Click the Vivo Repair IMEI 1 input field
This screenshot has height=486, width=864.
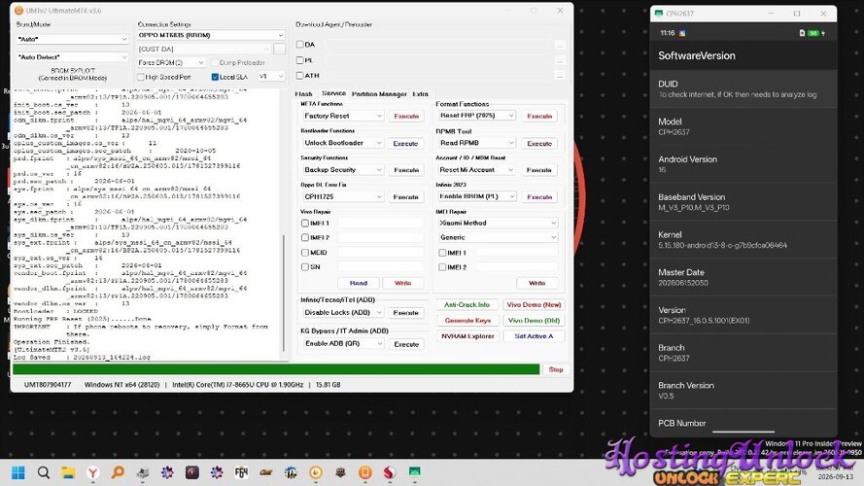[380, 224]
